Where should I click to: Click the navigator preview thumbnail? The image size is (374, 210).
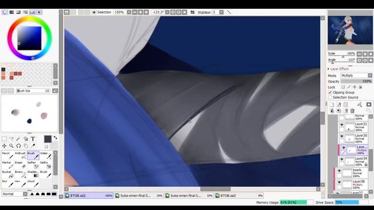(x=350, y=30)
